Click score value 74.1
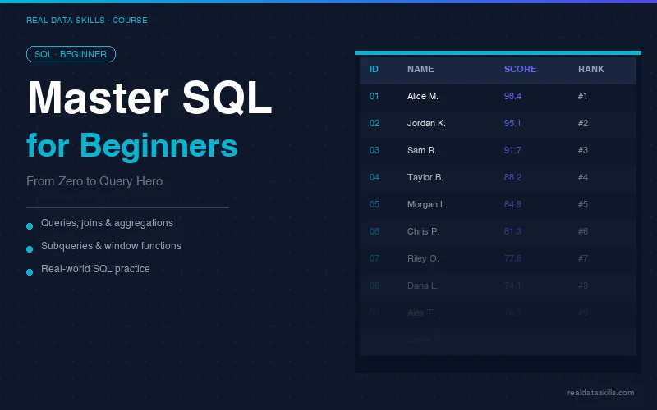657x410 pixels. [512, 285]
